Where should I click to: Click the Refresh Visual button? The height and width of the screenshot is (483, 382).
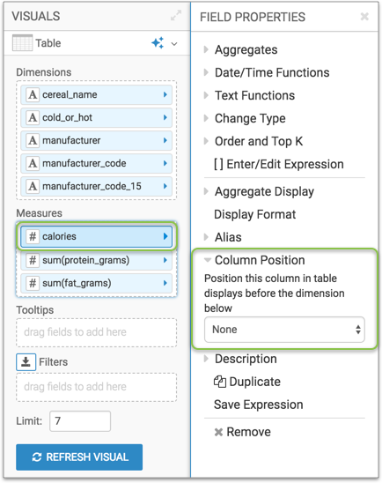(x=79, y=457)
